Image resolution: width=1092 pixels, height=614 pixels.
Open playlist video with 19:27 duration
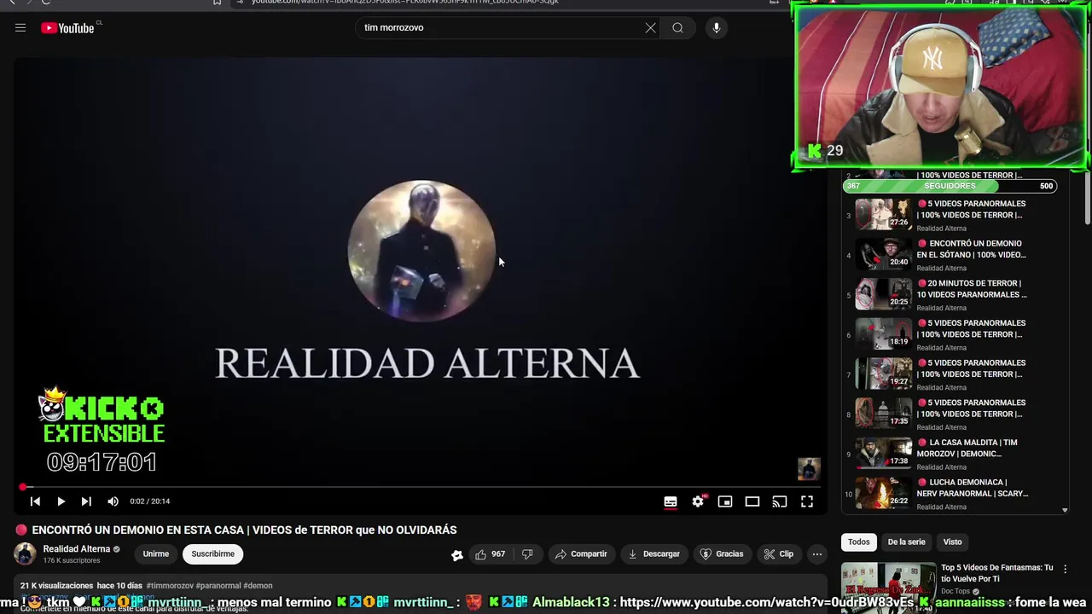[x=884, y=374]
